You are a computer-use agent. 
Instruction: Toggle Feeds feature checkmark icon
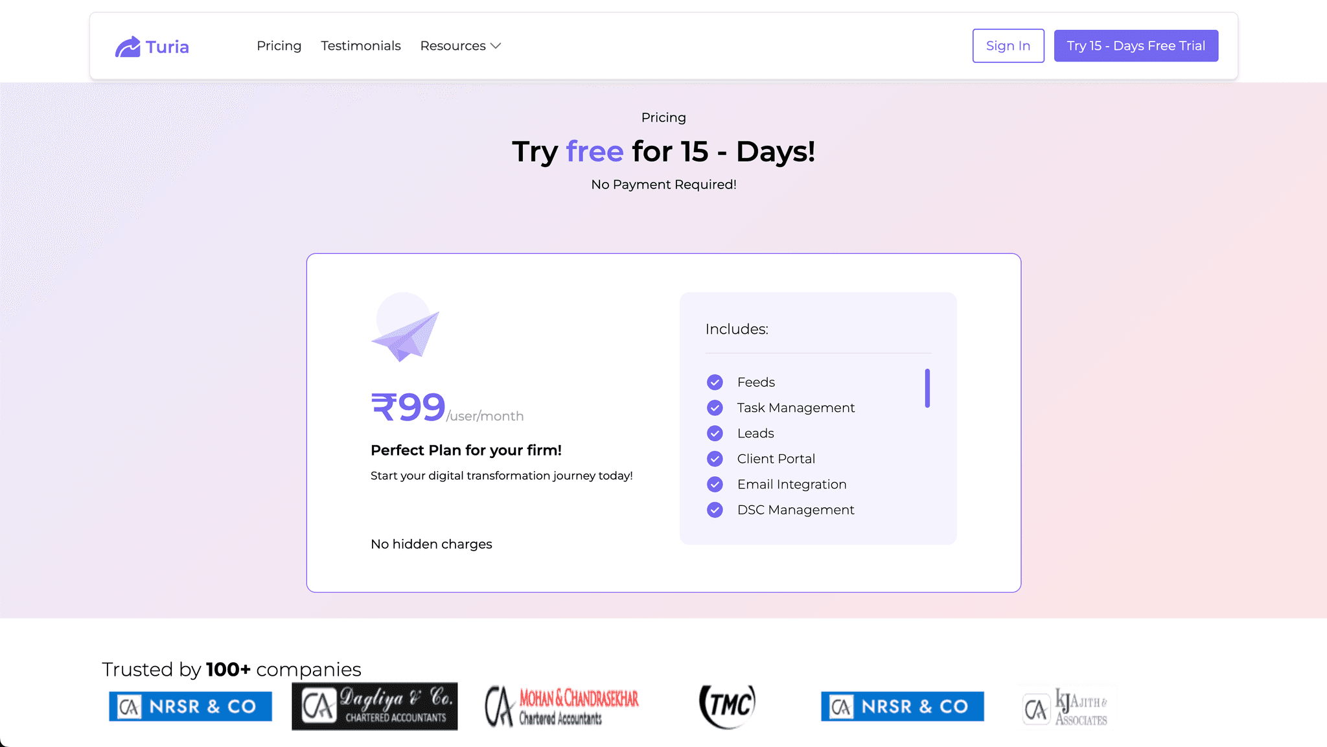(715, 382)
